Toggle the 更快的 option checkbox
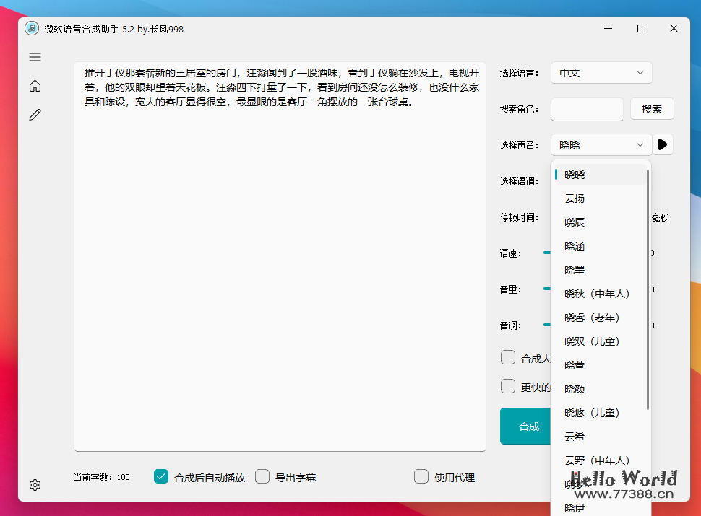Image resolution: width=701 pixels, height=516 pixels. (x=508, y=386)
